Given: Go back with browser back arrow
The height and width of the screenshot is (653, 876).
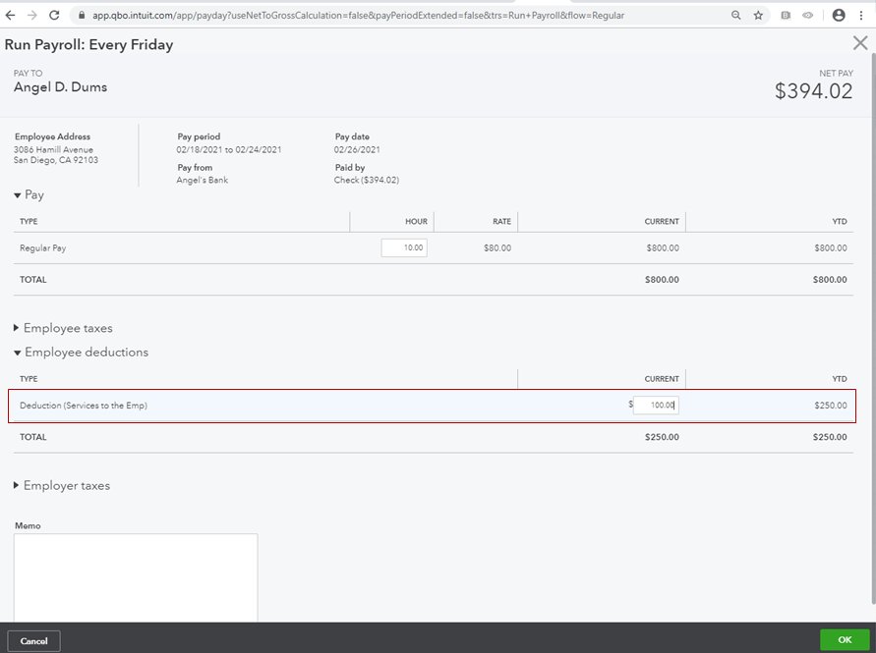Looking at the screenshot, I should click(x=10, y=15).
